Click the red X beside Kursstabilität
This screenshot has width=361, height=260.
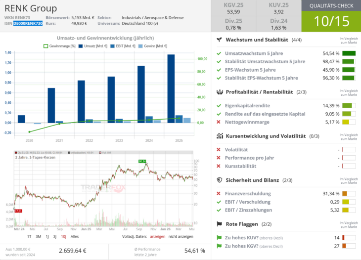pyautogui.click(x=219, y=166)
